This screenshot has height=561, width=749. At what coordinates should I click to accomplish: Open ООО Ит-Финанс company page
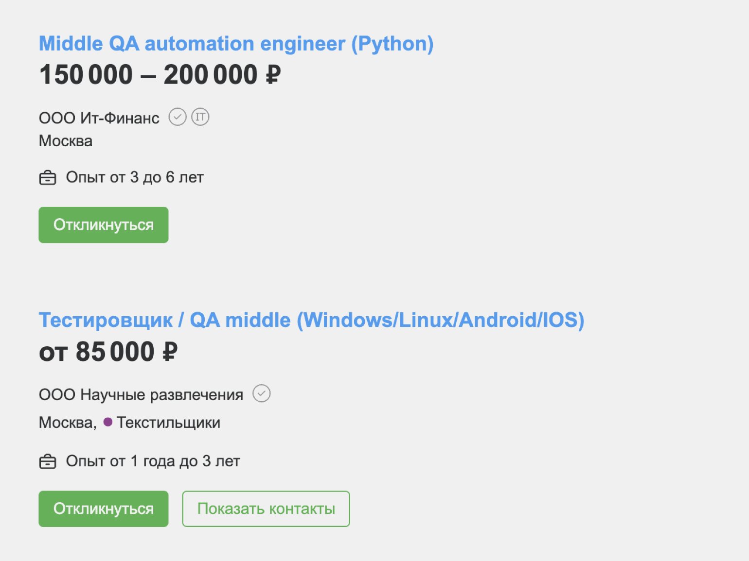99,118
